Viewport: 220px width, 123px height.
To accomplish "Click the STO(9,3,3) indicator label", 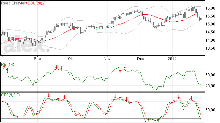I will 10,95.
